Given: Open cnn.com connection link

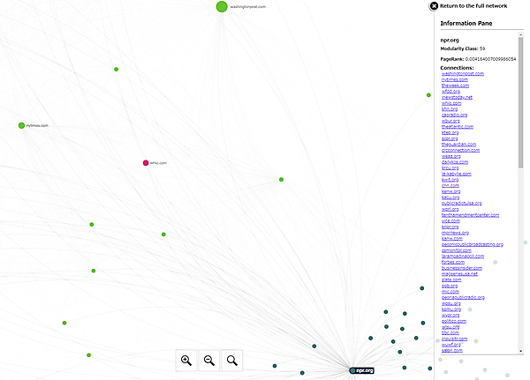Looking at the screenshot, I should (x=450, y=185).
